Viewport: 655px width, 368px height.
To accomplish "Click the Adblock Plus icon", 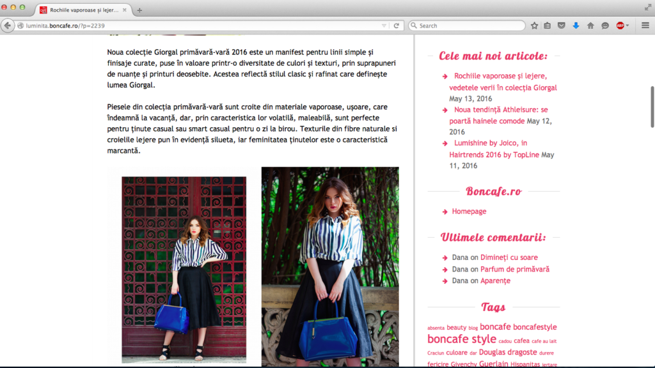I will pos(619,26).
